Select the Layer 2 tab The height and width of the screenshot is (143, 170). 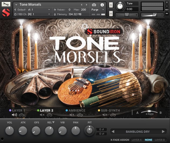click(47, 110)
